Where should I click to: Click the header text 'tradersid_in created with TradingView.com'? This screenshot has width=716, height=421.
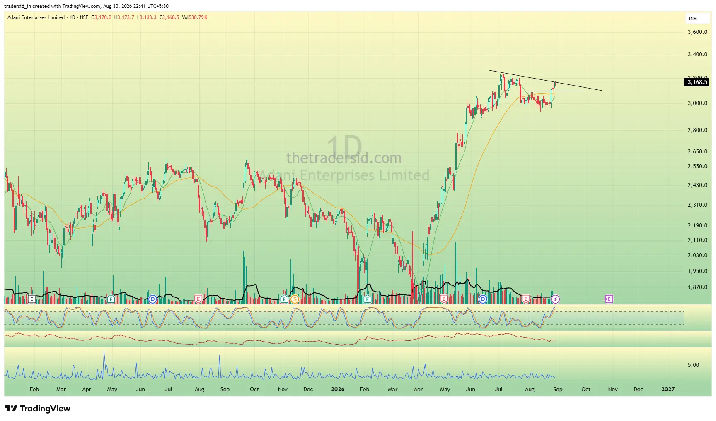coord(52,6)
